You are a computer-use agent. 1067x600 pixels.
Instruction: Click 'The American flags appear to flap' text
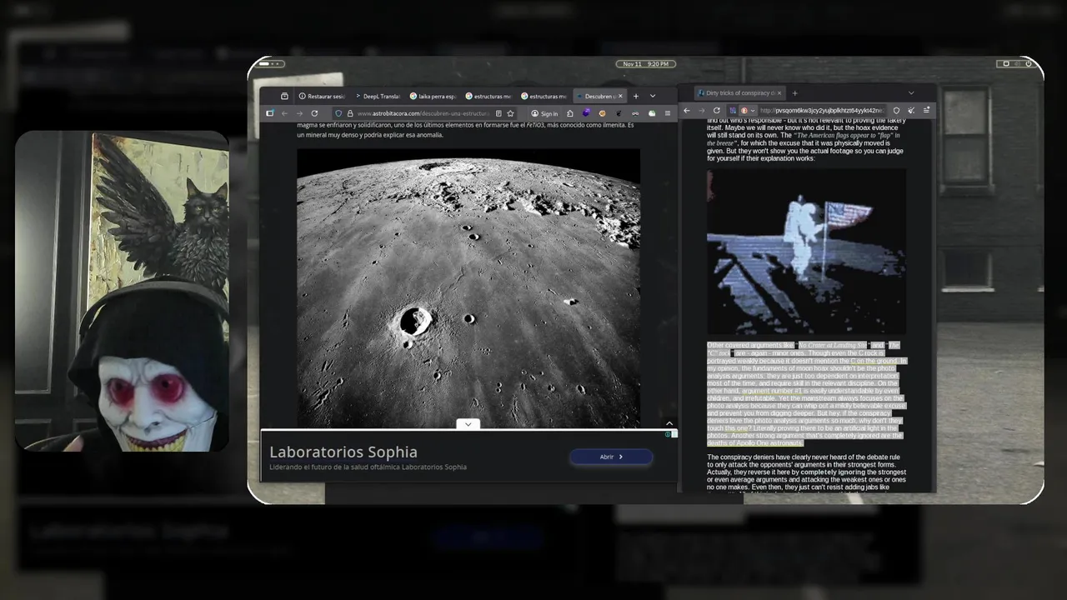(804, 138)
